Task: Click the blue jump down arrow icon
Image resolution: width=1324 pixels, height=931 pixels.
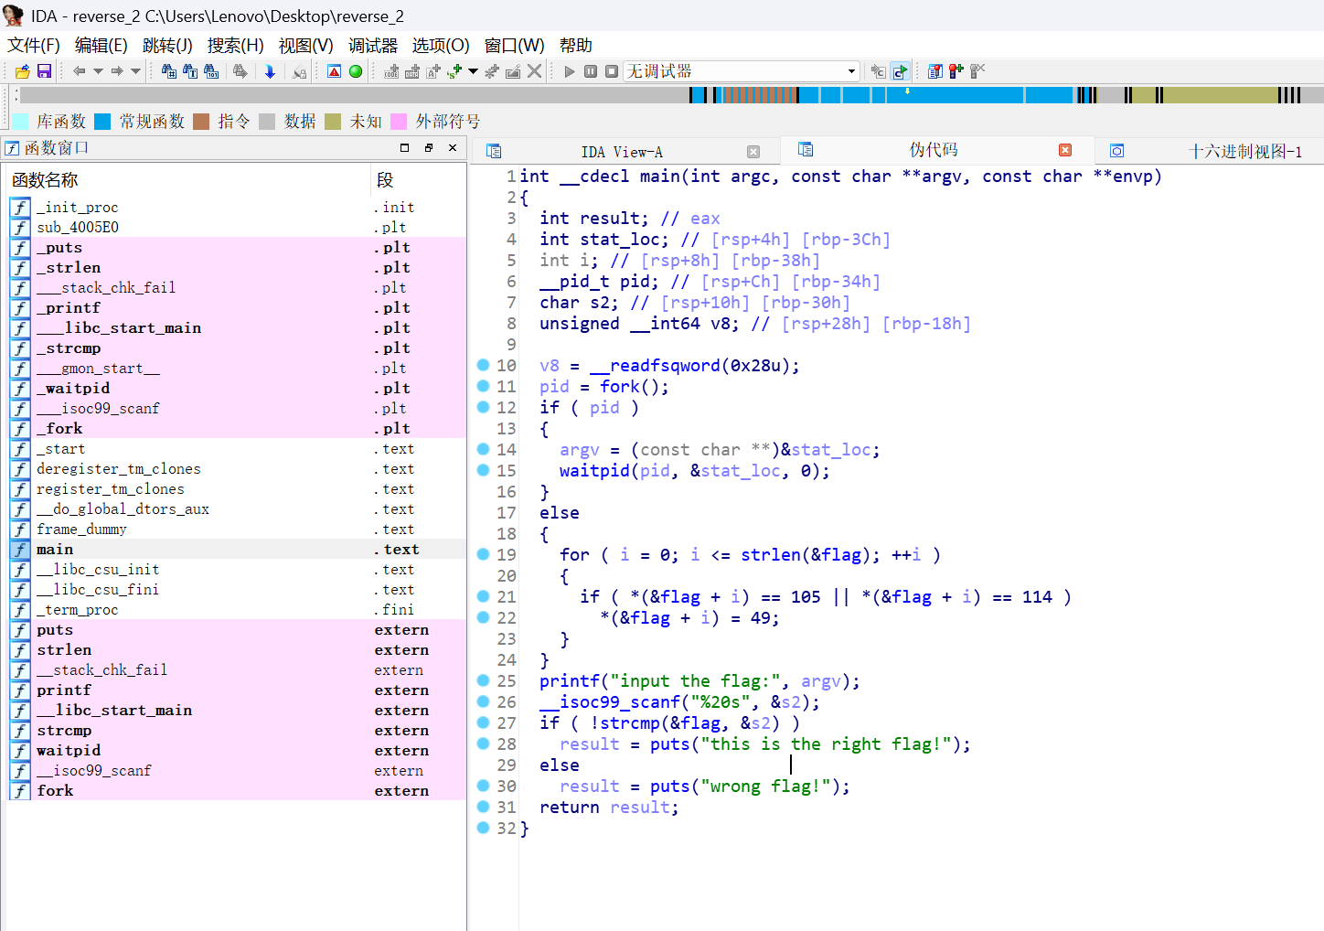Action: 270,71
